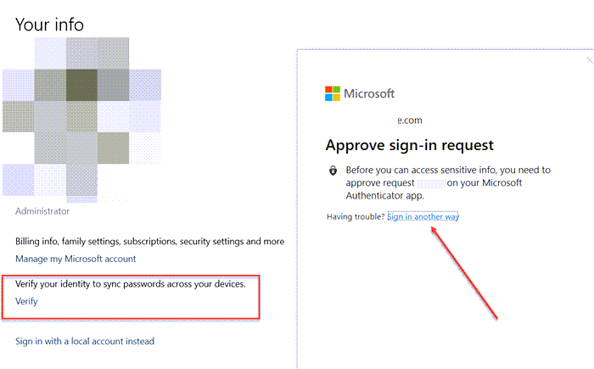Click Before you can access sensitive info text

pos(448,170)
